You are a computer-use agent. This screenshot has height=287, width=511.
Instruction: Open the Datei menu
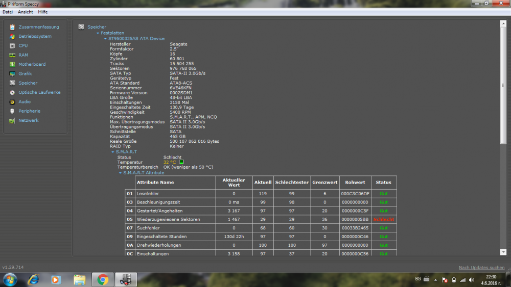pyautogui.click(x=8, y=12)
